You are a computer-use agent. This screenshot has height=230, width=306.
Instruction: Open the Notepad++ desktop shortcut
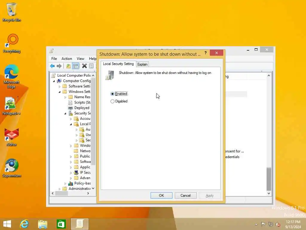click(x=11, y=106)
